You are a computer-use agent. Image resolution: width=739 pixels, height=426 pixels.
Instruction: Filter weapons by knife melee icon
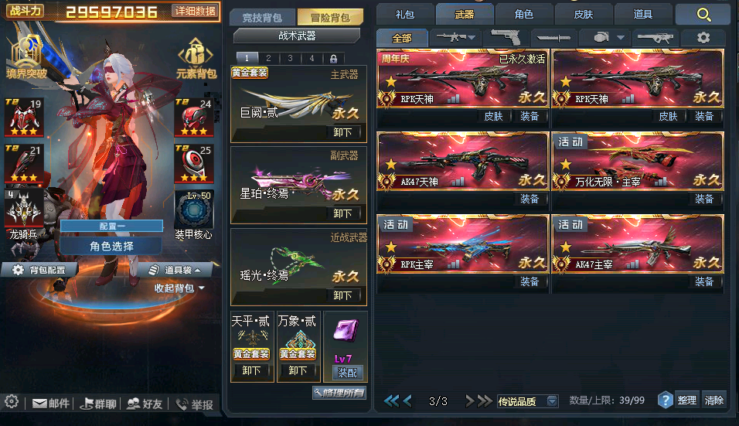553,38
